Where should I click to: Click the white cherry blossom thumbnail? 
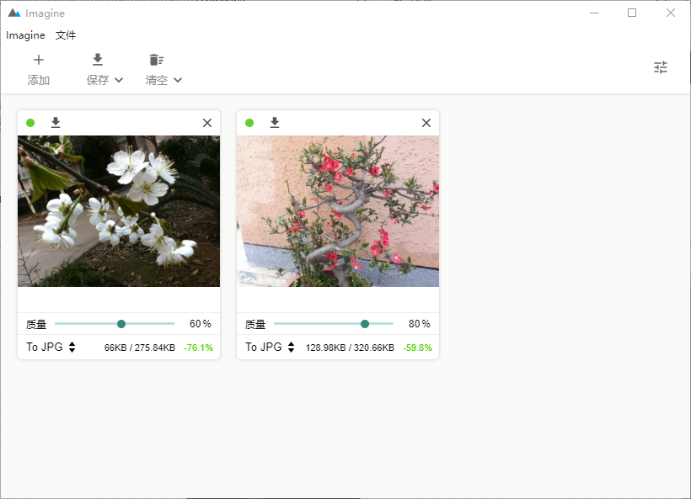pos(119,211)
